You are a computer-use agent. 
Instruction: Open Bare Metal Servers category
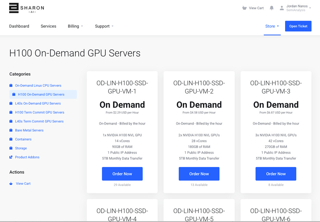pos(29,130)
